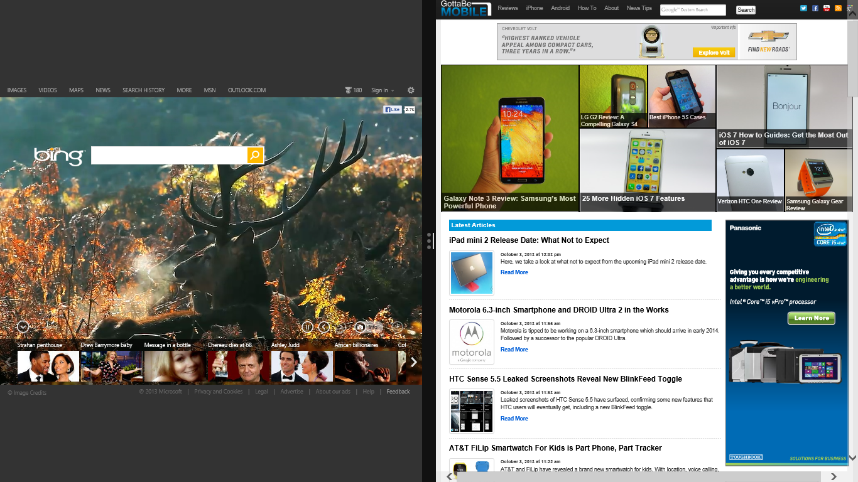This screenshot has width=858, height=482.
Task: Open Ashley Judd news thumbnail
Action: (x=302, y=366)
